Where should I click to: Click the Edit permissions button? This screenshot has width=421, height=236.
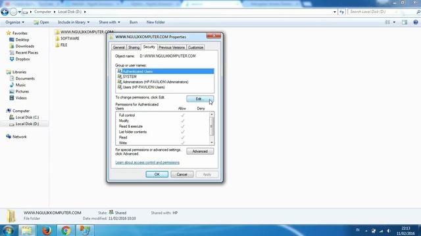pos(200,99)
